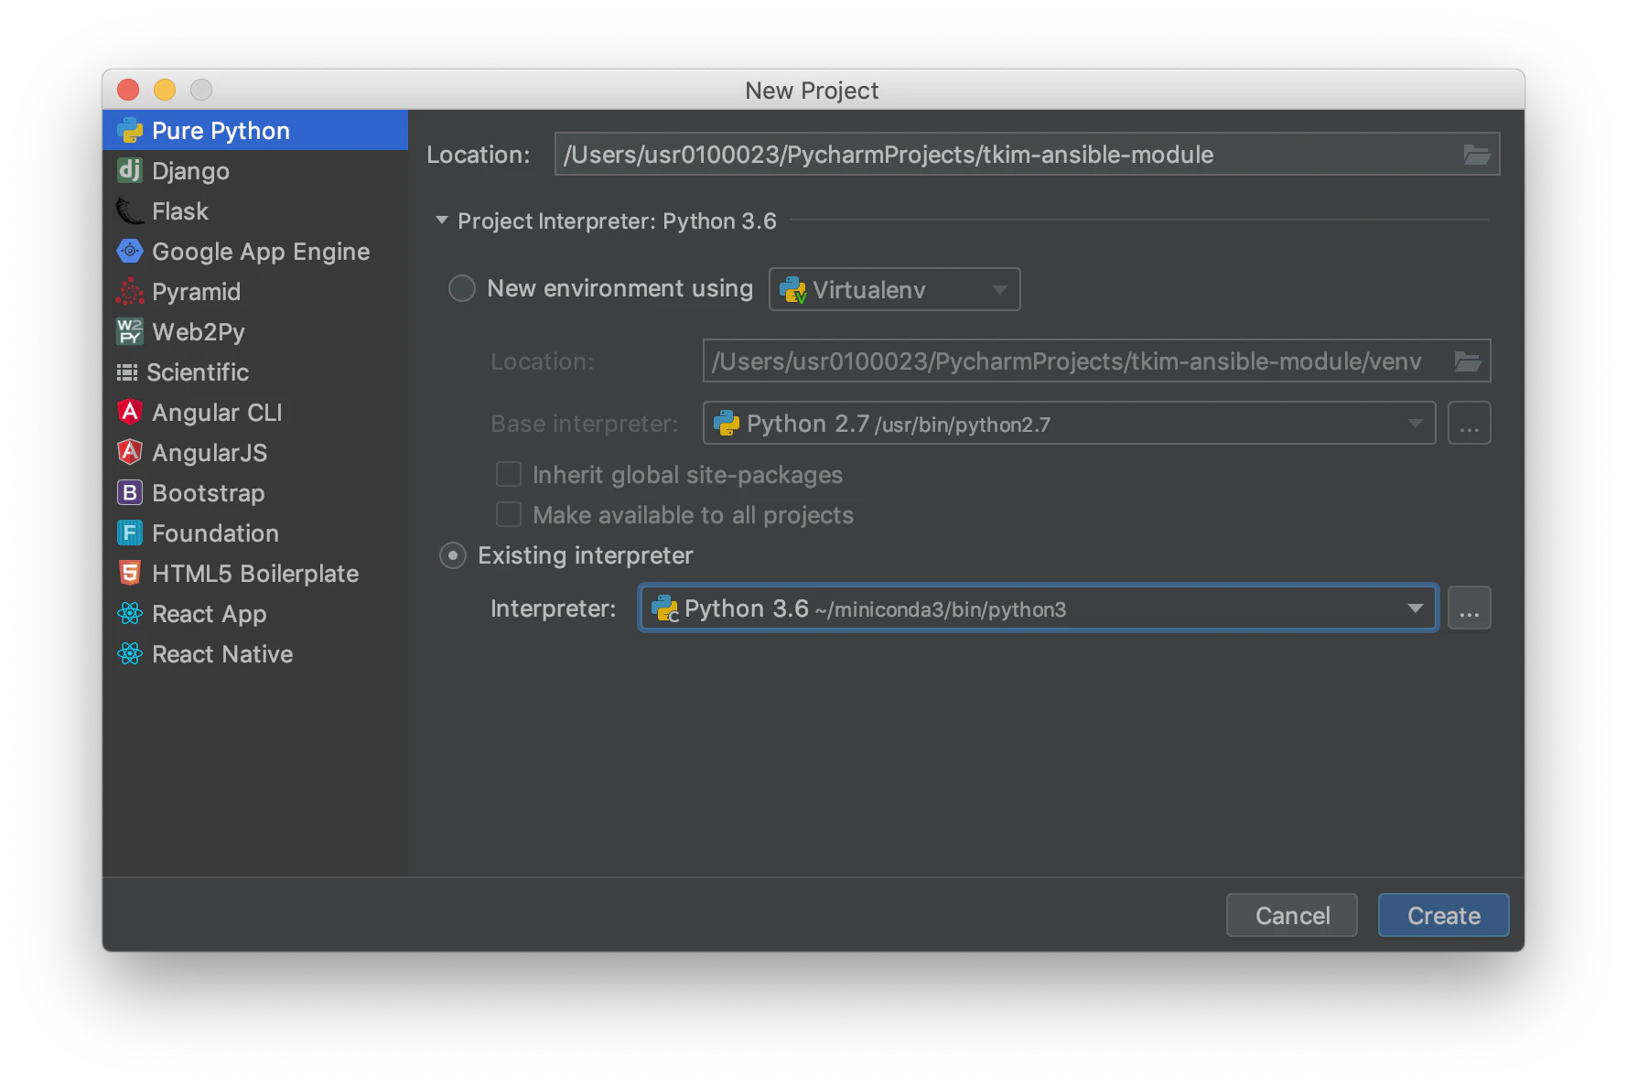Toggle Inherit global site-packages checkbox
The height and width of the screenshot is (1087, 1627).
pyautogui.click(x=509, y=474)
